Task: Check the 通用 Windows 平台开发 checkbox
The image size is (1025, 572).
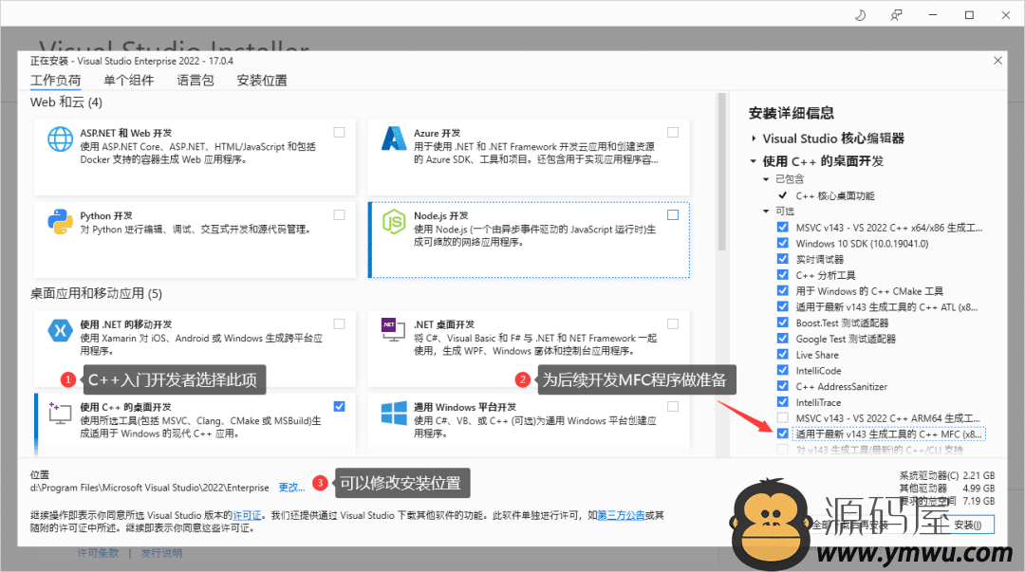Action: click(x=673, y=407)
